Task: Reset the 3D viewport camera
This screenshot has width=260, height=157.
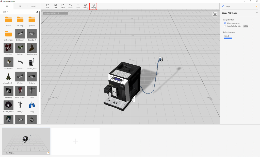Action: click(x=215, y=14)
